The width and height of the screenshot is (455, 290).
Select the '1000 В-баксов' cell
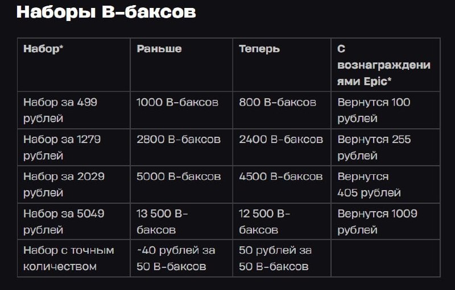click(177, 103)
